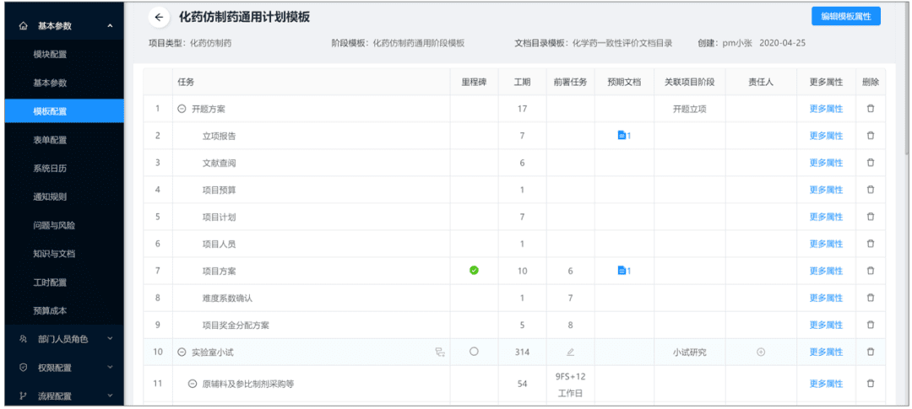This screenshot has height=409, width=912.
Task: Collapse the 原辅料及参比制剂采购等 group
Action: coord(193,384)
